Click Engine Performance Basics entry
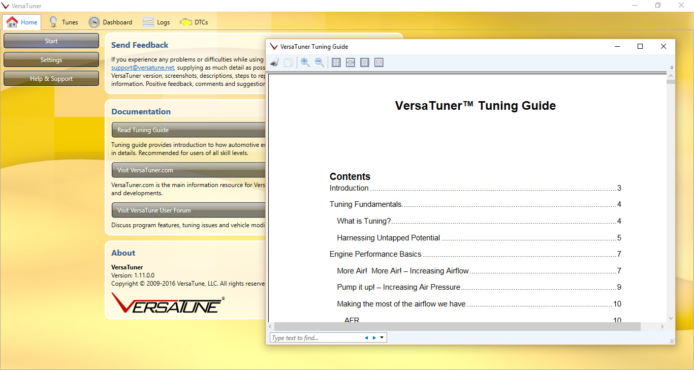The image size is (694, 370). (x=475, y=254)
